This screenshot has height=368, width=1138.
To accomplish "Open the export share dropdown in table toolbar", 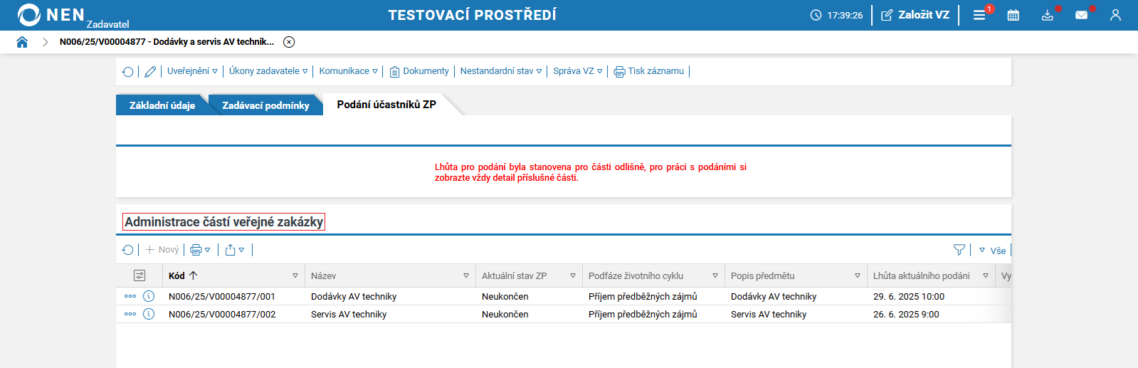I will (x=235, y=250).
